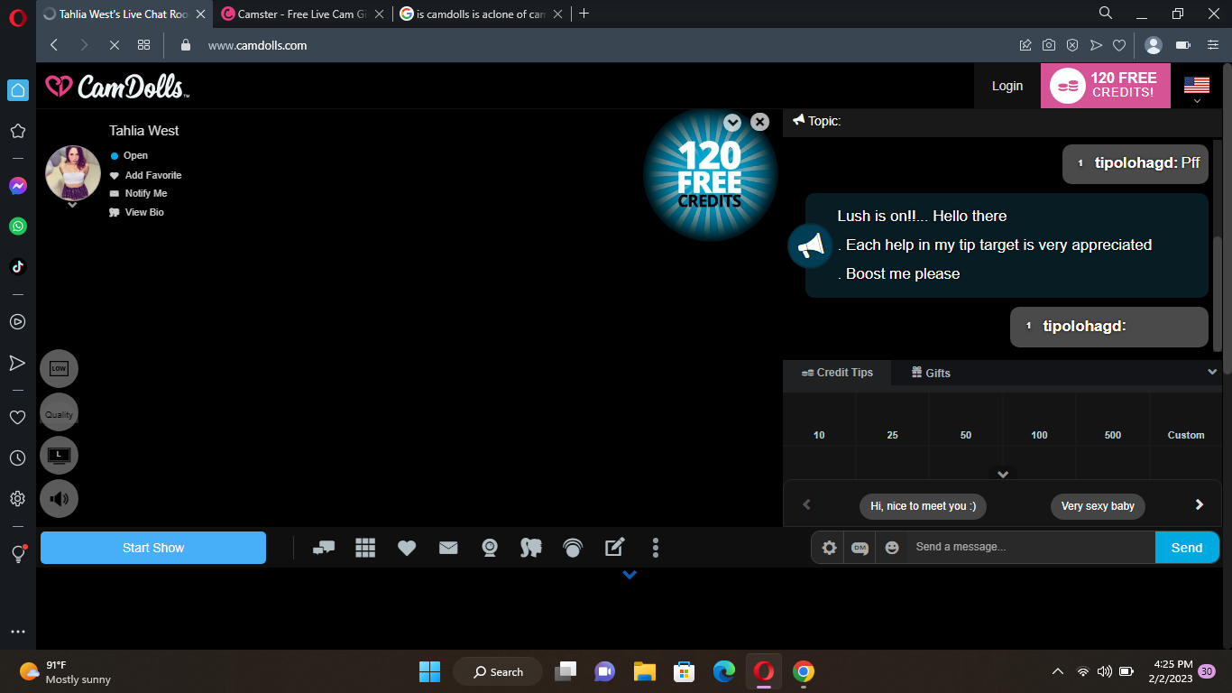
Task: Open sidebar three-dot setup menu
Action: tap(17, 632)
